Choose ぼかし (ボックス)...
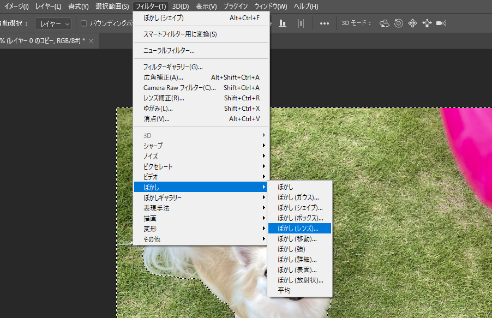Screen dimensions: 492x318 tap(299, 218)
